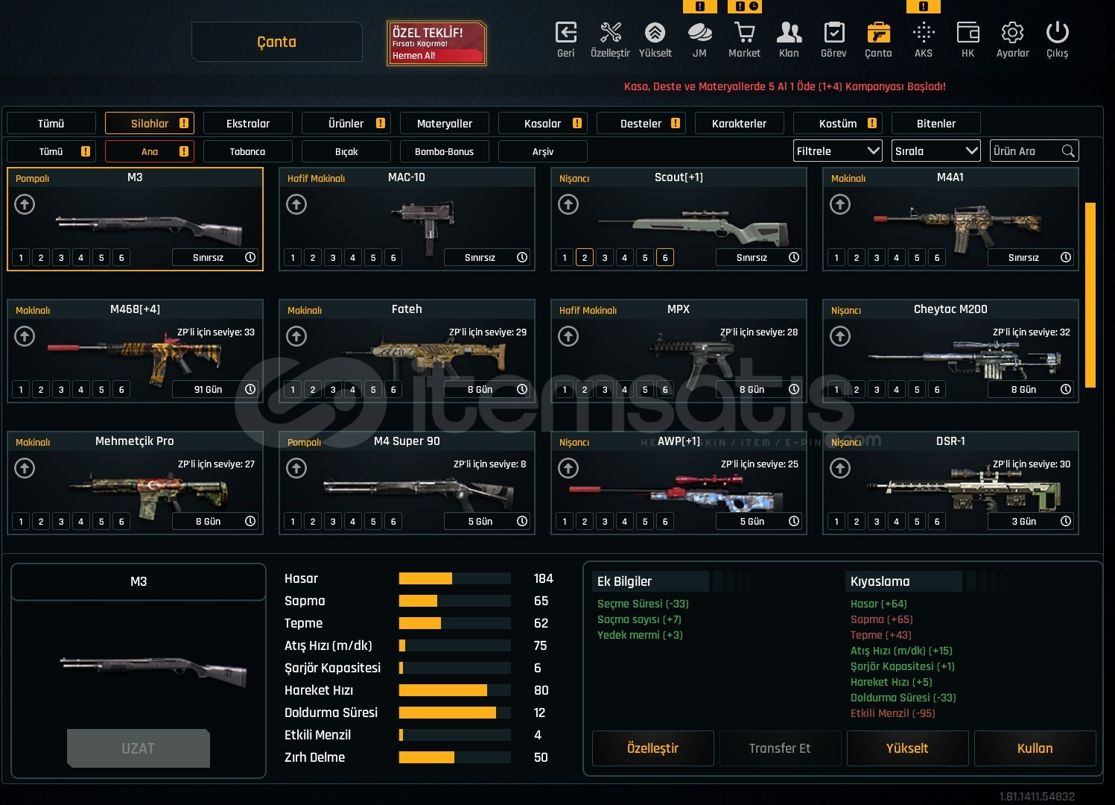Open the Özelleştir tools icon
This screenshot has width=1115, height=805.
[x=610, y=33]
